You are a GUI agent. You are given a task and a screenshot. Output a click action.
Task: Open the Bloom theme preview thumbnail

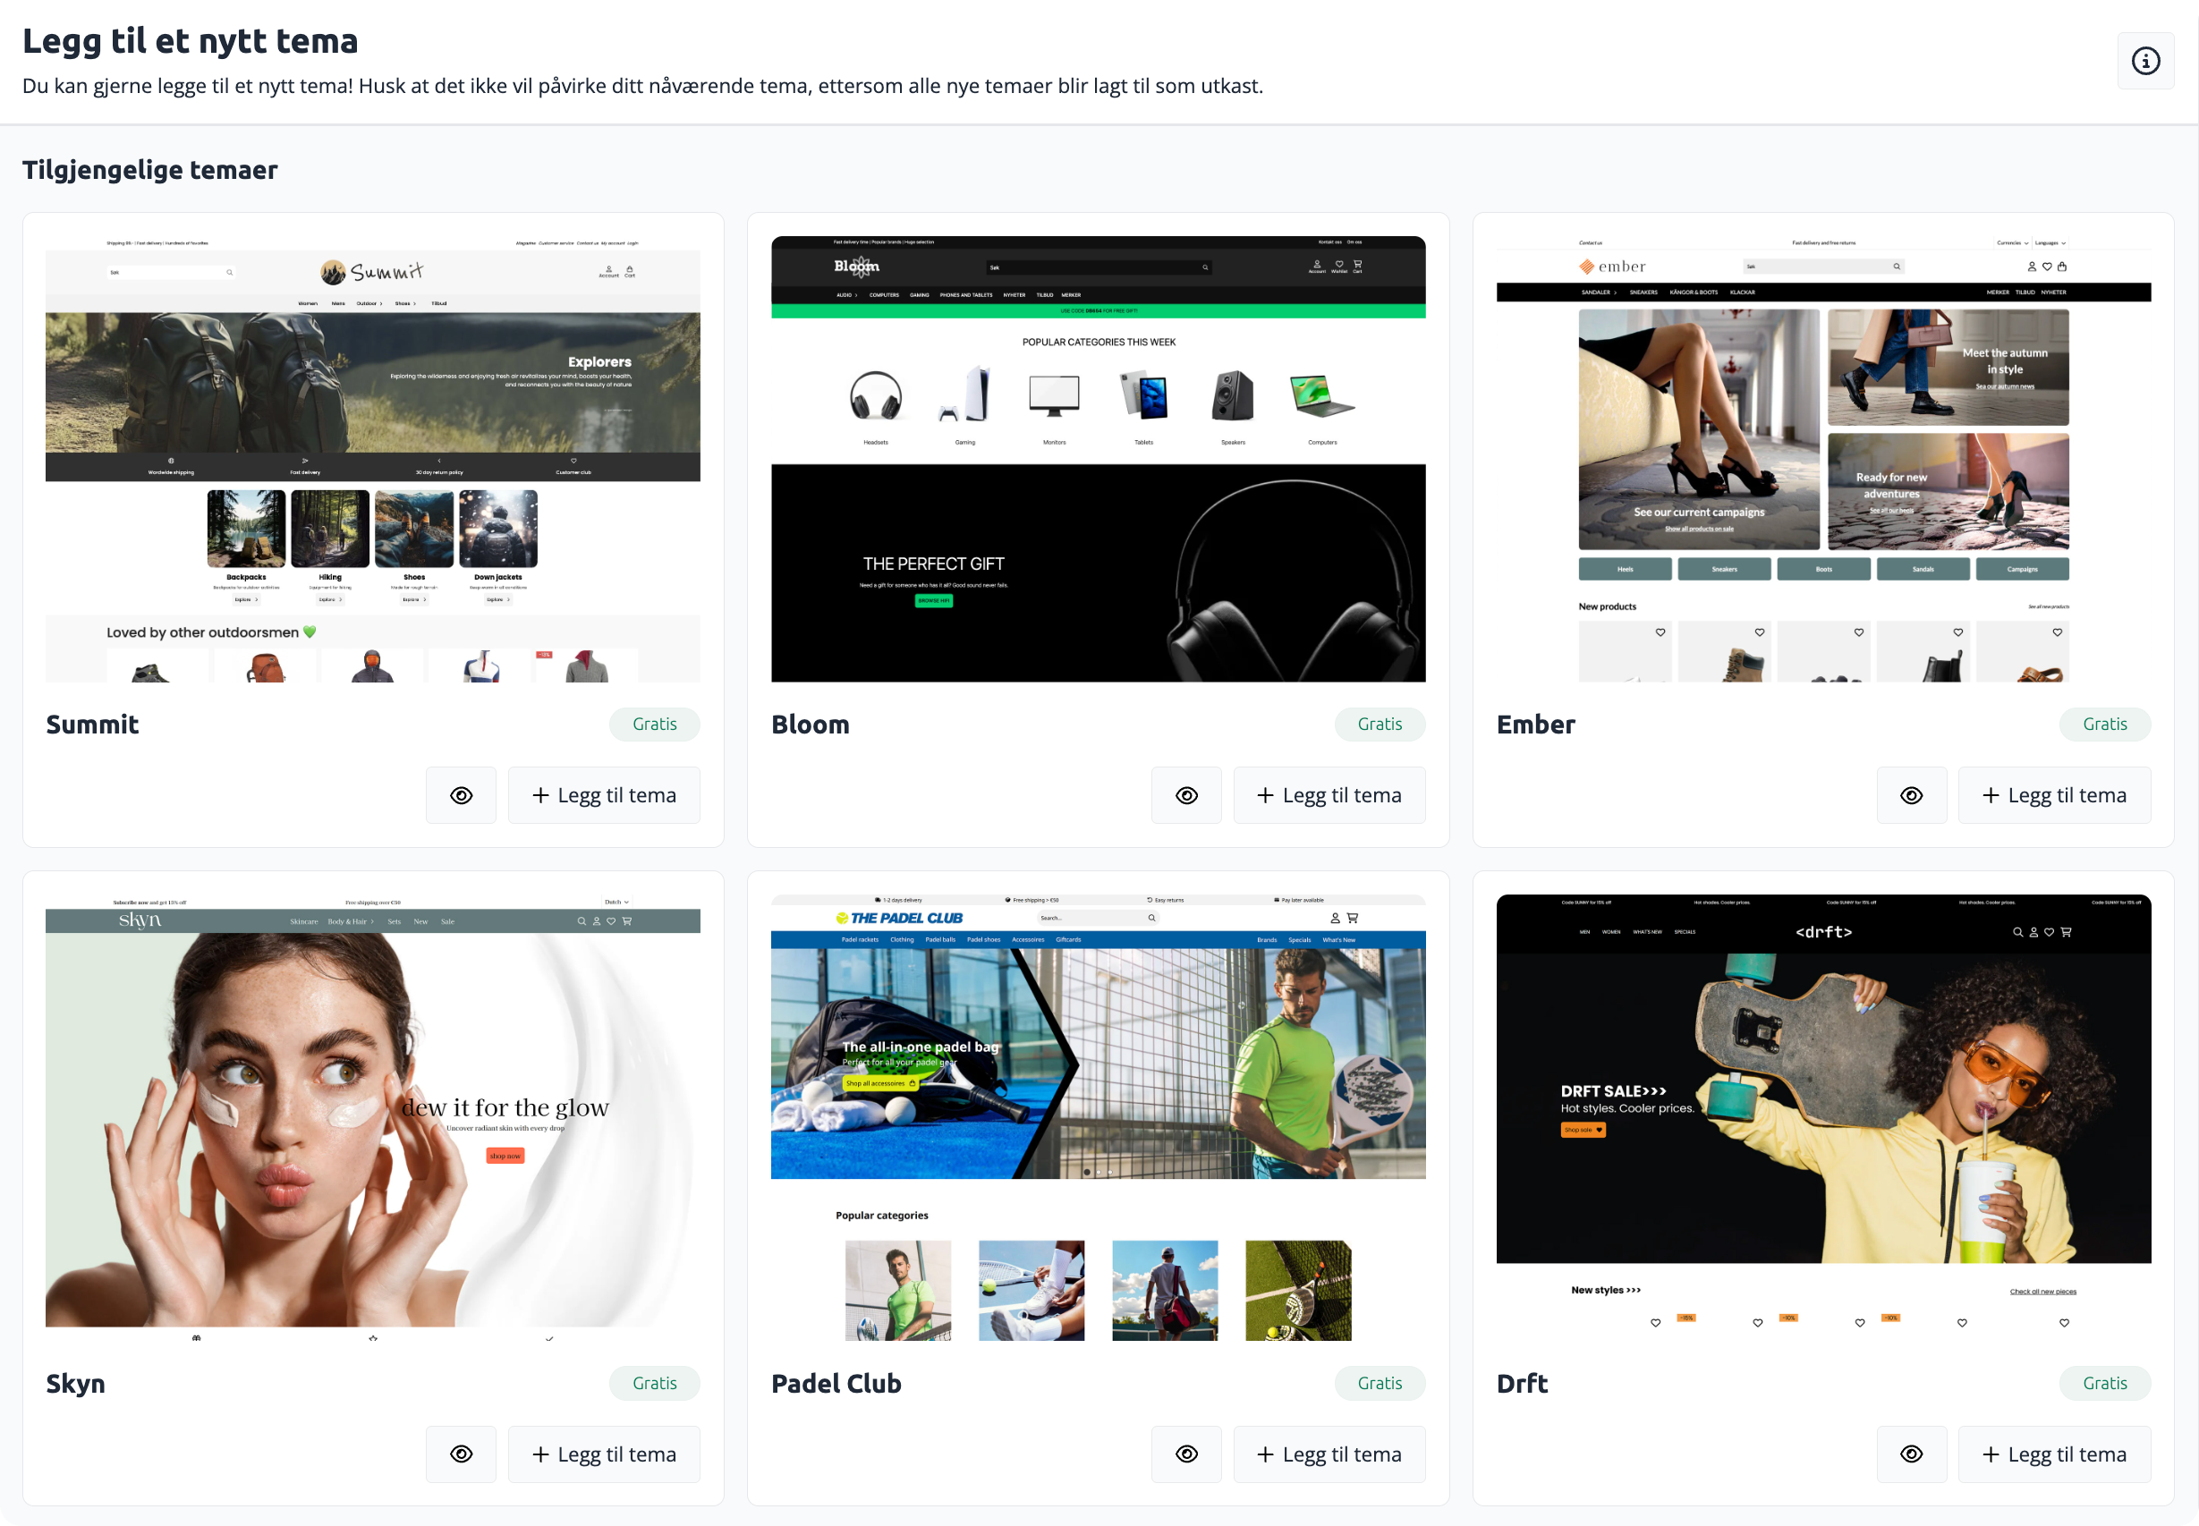pos(1098,459)
